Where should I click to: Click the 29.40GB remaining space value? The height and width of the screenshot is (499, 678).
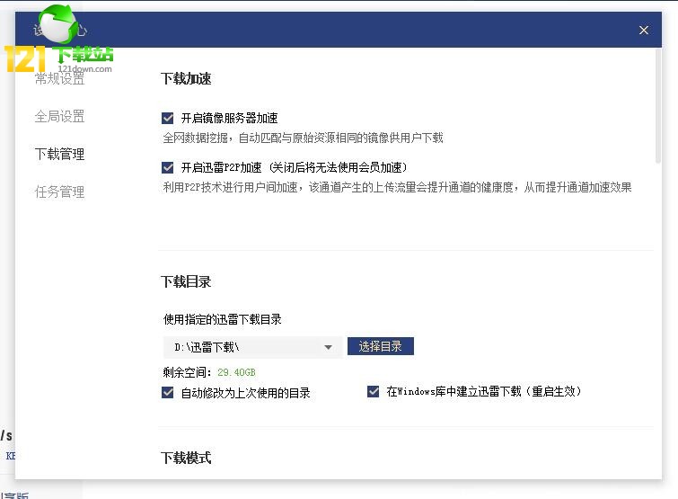tap(236, 372)
